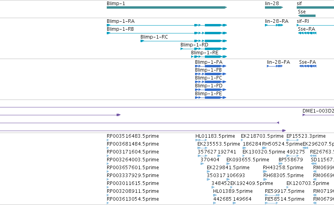Open the sif gene feature
The image size is (334, 205).
315,7
